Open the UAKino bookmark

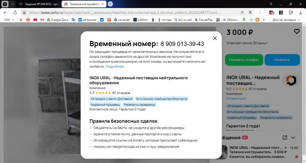click(x=140, y=20)
